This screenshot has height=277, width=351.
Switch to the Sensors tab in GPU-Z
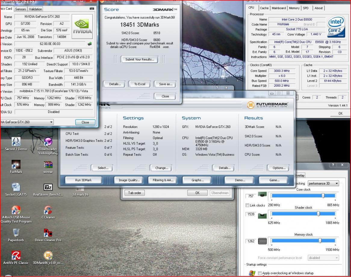click(x=20, y=9)
